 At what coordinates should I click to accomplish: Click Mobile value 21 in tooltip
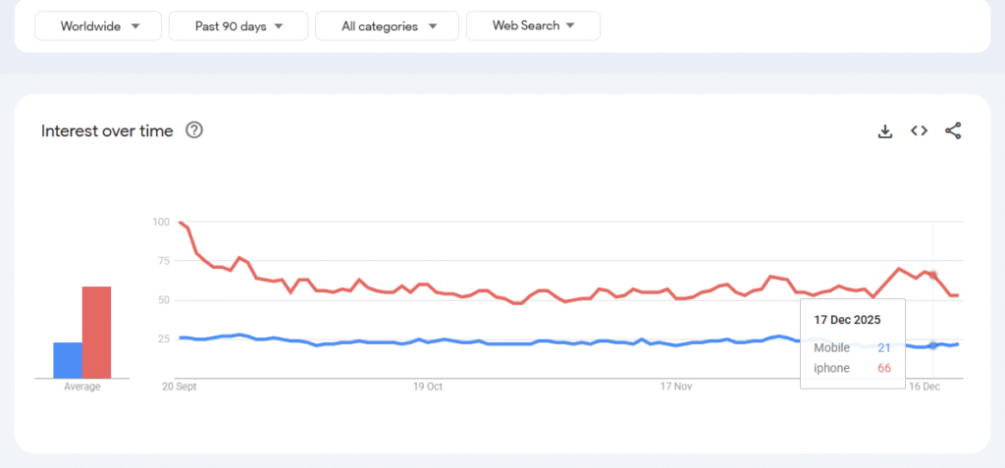(x=883, y=347)
